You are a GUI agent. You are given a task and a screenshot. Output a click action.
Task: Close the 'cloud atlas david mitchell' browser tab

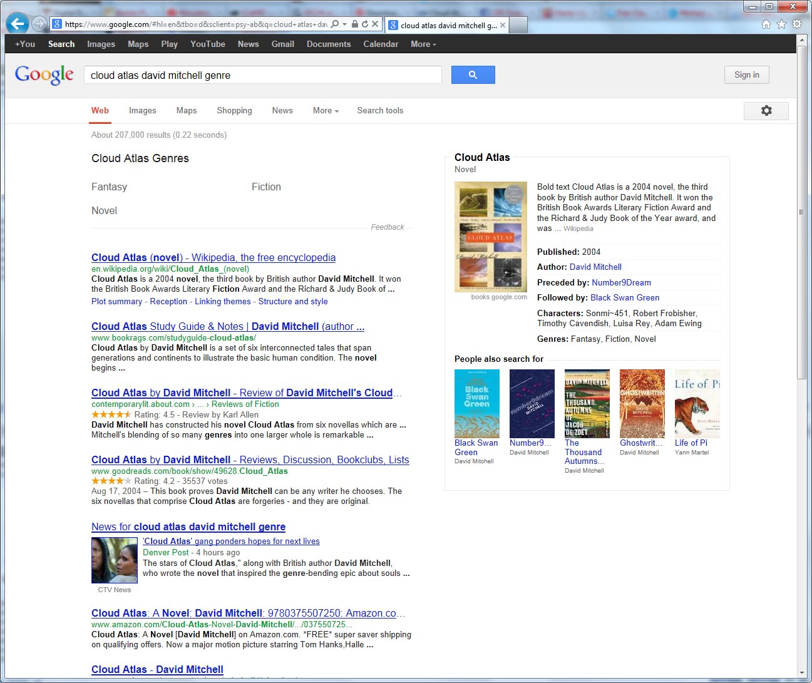[x=503, y=25]
